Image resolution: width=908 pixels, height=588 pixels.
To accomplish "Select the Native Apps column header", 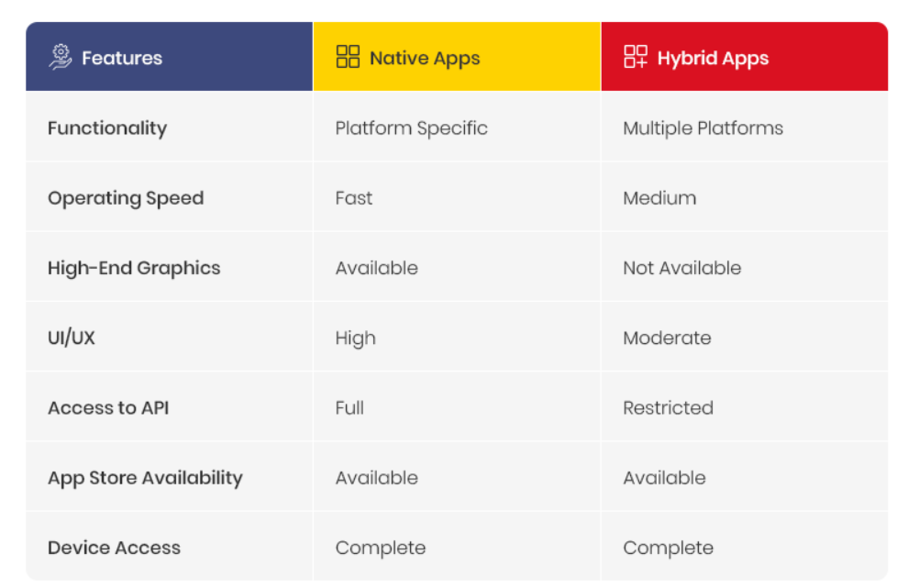I will coord(457,57).
